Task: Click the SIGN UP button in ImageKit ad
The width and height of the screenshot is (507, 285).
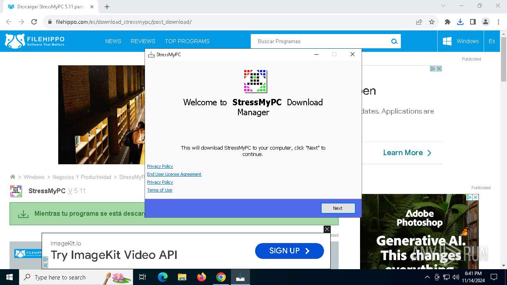Action: tap(290, 251)
